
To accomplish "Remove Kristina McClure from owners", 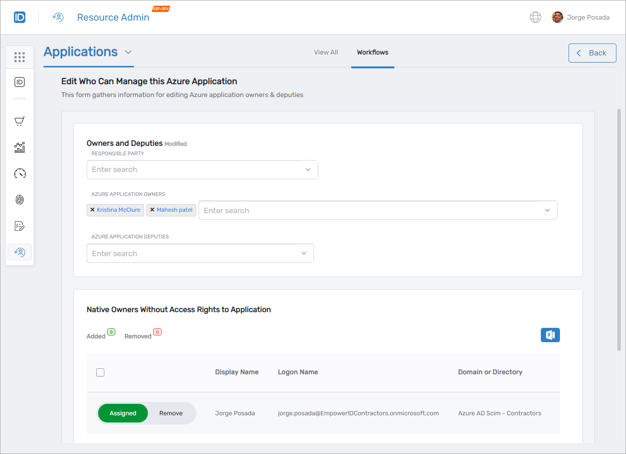I will point(92,210).
